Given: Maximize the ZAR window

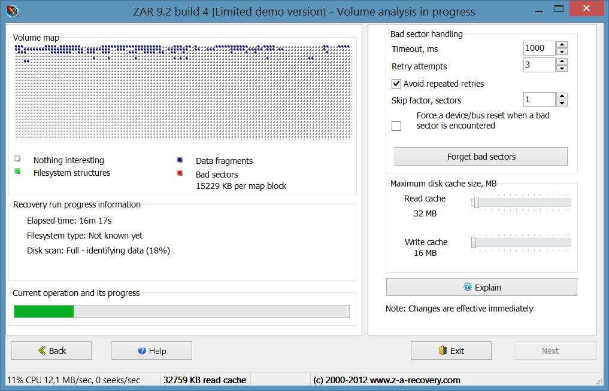Looking at the screenshot, I should 559,9.
